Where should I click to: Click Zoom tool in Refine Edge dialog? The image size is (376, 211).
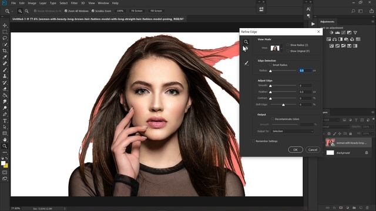click(246, 42)
